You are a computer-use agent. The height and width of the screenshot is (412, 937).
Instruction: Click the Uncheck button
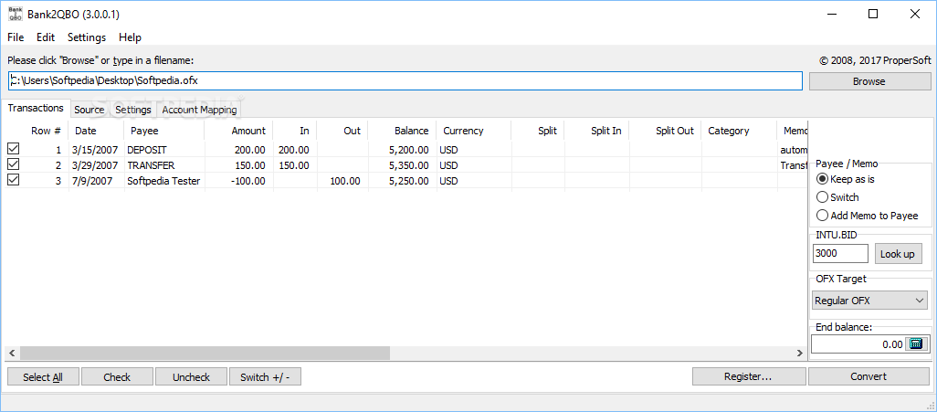tap(191, 376)
